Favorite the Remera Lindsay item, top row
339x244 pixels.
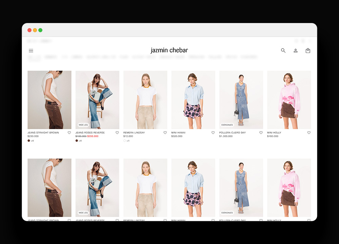[x=165, y=133]
